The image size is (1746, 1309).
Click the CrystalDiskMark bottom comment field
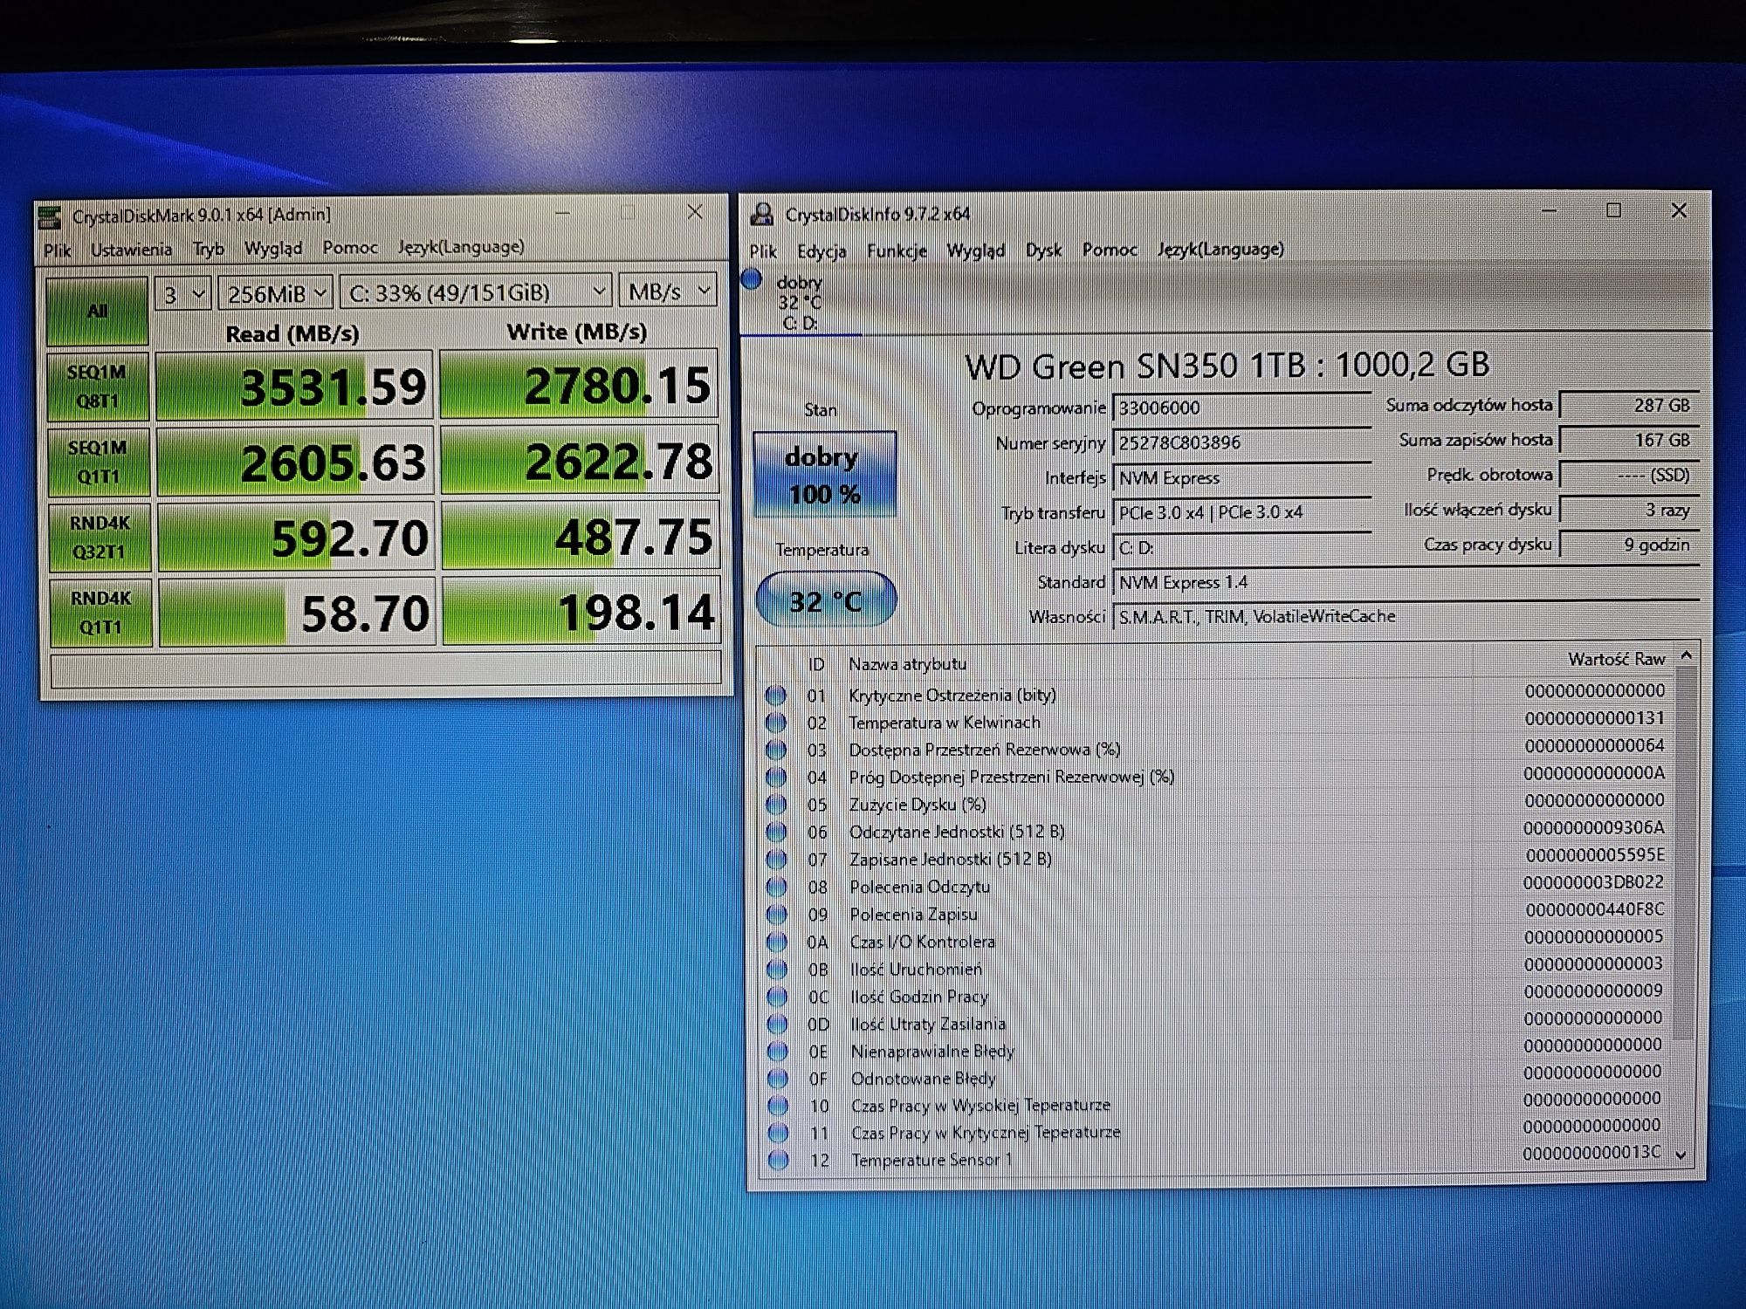386,669
